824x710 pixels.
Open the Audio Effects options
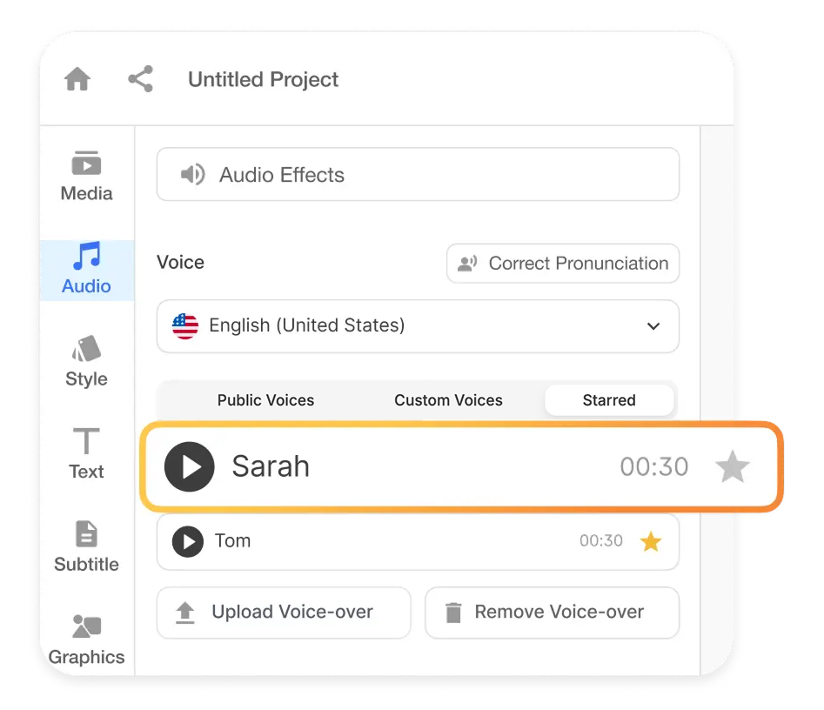pos(418,174)
